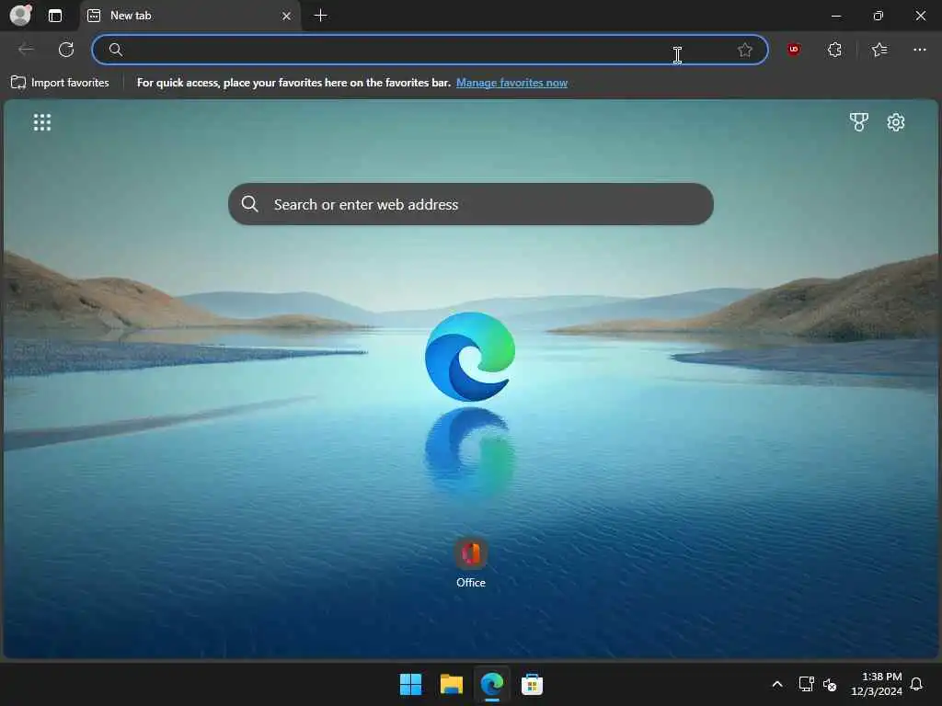Click the address bar search magnifier icon
Screen dimensions: 942x706
tap(116, 50)
